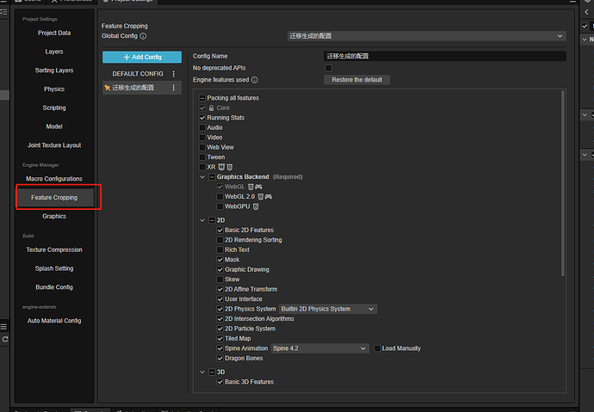The image size is (594, 412).
Task: Click the Engine features used info icon
Action: [255, 80]
